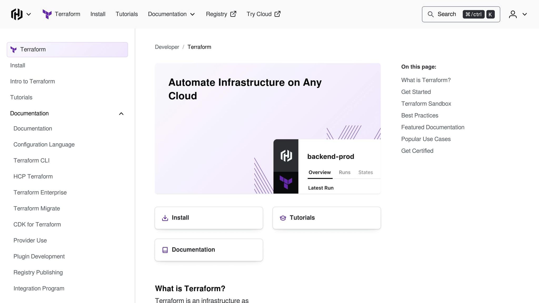Click the Terraform Sandbox page link
The width and height of the screenshot is (539, 303).
point(426,103)
